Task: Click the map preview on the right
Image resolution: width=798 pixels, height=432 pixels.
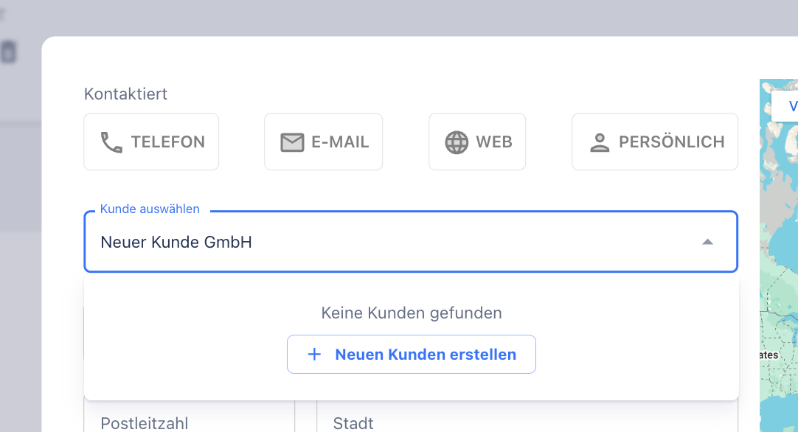Action: pos(780,258)
